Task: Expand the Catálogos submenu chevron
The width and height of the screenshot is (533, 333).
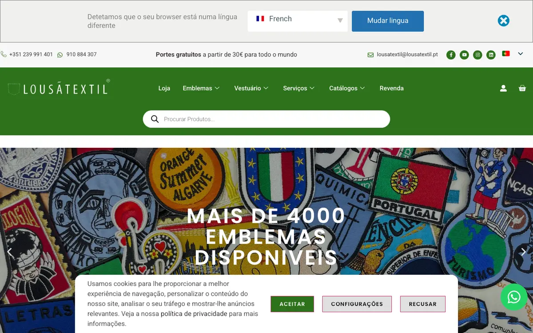Action: 362,88
